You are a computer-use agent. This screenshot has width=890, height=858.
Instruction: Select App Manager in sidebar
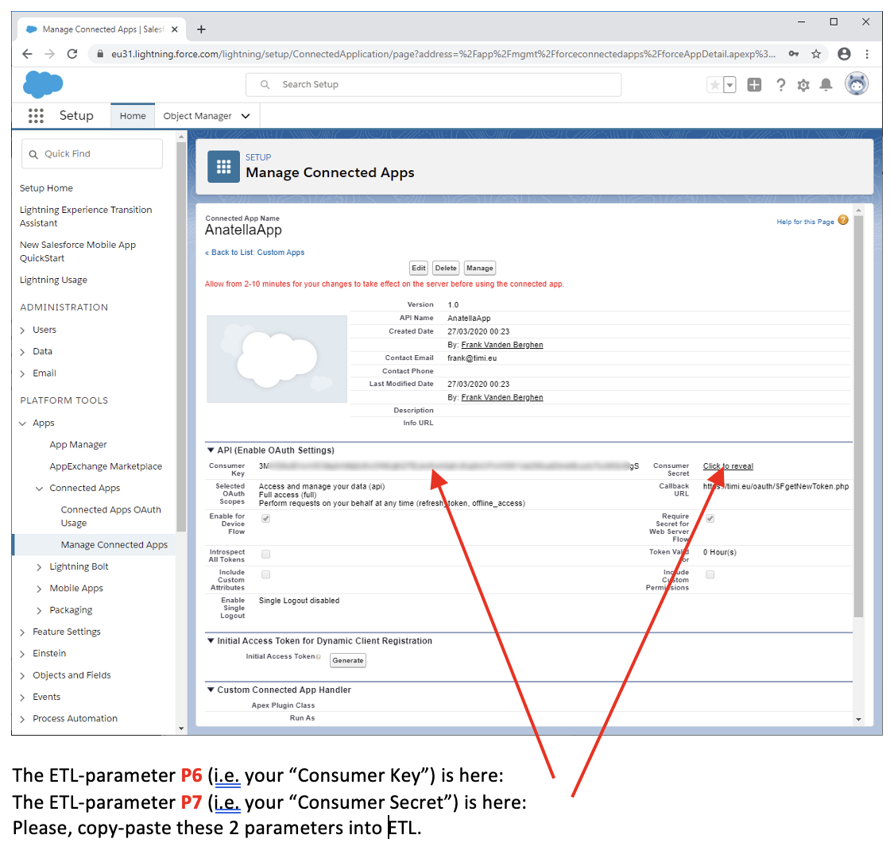coord(78,445)
